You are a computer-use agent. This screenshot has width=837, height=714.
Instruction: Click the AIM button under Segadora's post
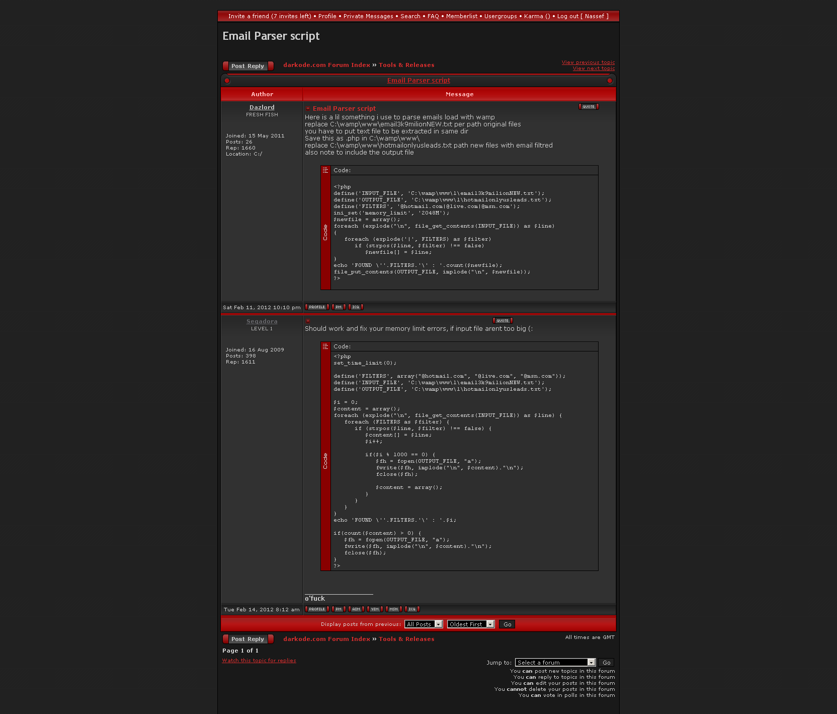pos(356,609)
